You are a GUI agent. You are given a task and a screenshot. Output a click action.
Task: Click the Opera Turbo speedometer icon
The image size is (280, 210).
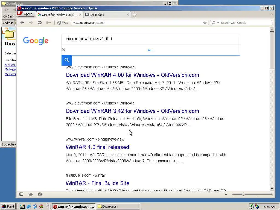click(x=40, y=194)
